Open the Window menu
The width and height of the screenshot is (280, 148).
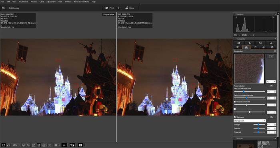[x=68, y=2]
